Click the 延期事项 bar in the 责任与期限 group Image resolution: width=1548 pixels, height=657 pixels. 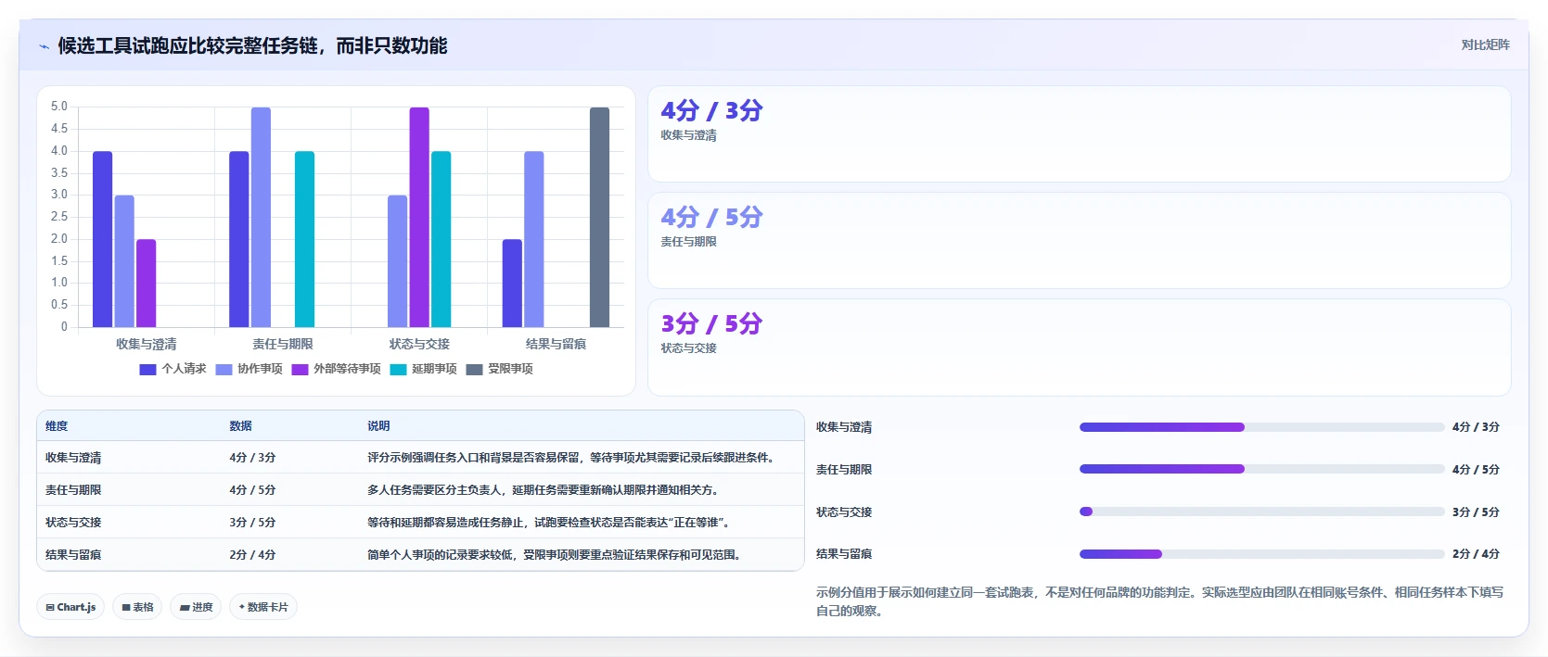click(x=304, y=239)
